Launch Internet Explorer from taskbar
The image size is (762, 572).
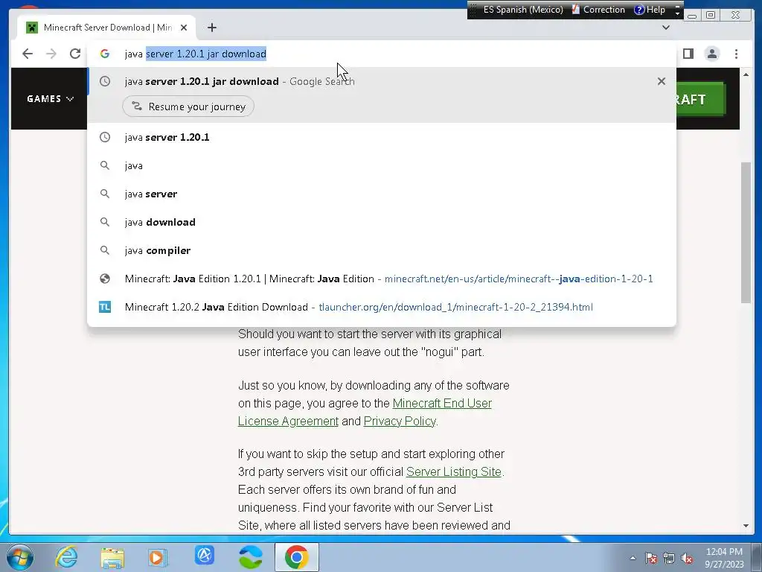pyautogui.click(x=66, y=557)
